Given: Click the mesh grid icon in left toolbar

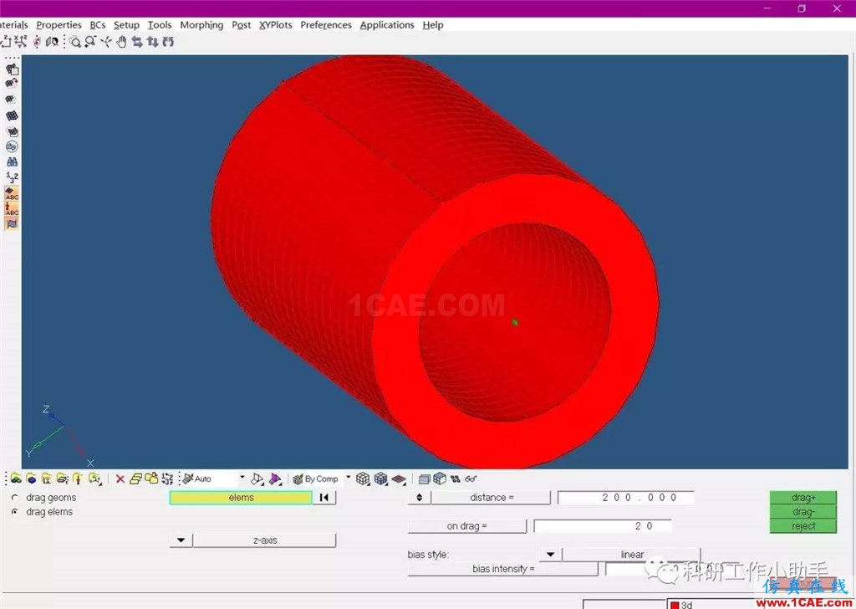Looking at the screenshot, I should tap(12, 115).
